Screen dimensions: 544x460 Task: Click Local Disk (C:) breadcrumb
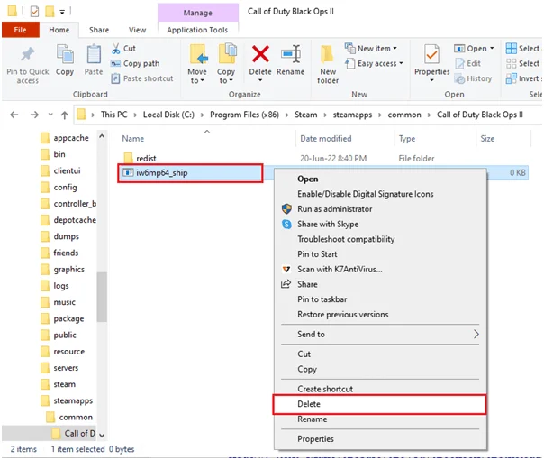168,115
